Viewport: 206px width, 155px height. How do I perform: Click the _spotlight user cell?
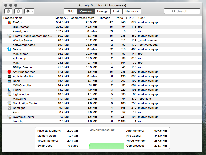[145, 99]
